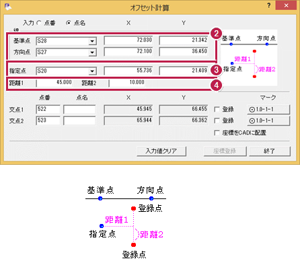Click the 距離1 field showing 45.000

[x=54, y=83]
